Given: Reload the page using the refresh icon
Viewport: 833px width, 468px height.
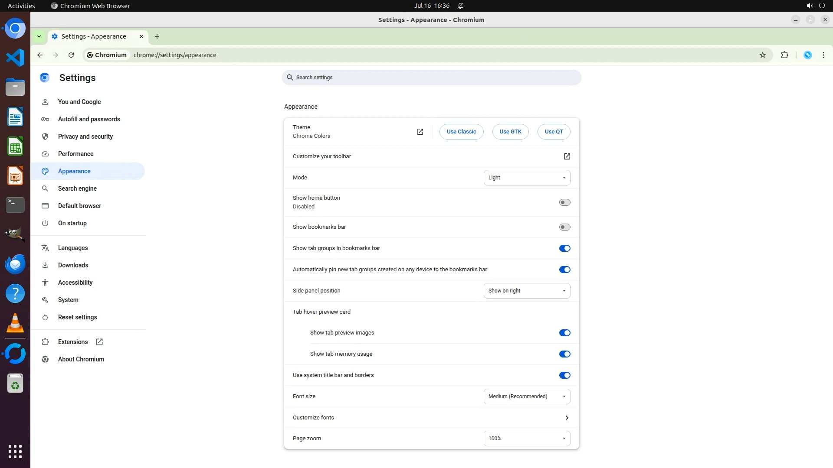Looking at the screenshot, I should (71, 55).
